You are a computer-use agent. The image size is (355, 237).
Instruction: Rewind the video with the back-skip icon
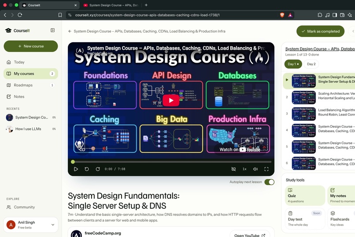87,169
